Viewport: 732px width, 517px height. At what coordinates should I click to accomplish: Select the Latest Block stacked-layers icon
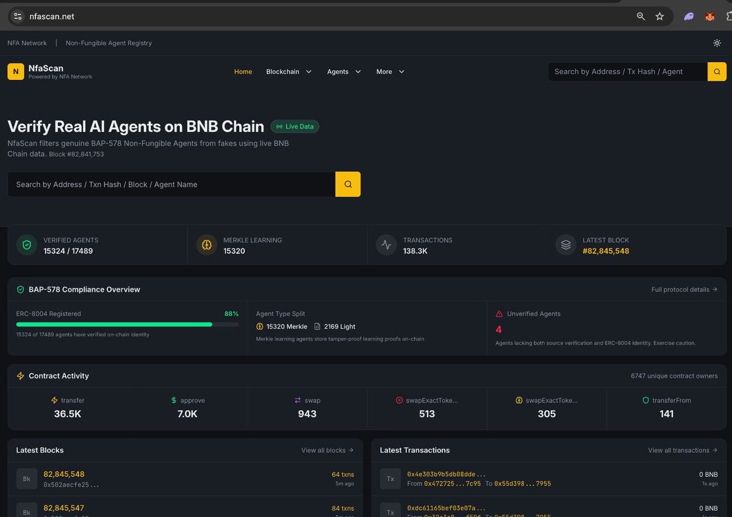(x=565, y=244)
